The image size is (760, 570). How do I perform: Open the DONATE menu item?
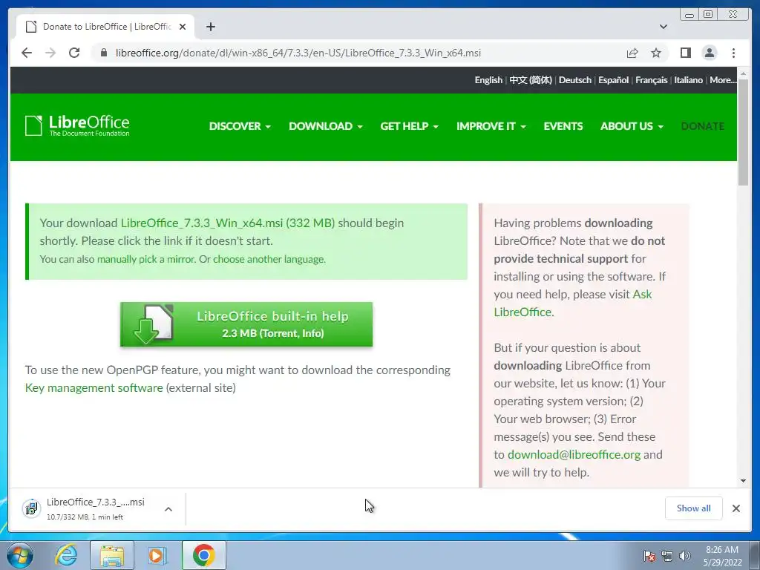point(702,126)
